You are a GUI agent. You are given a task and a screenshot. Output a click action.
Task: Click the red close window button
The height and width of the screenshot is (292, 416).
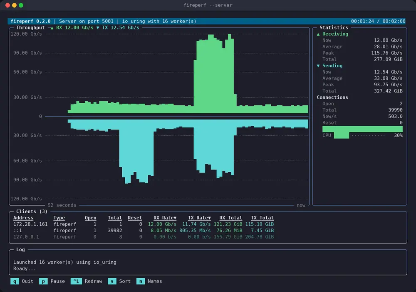coord(7,5)
